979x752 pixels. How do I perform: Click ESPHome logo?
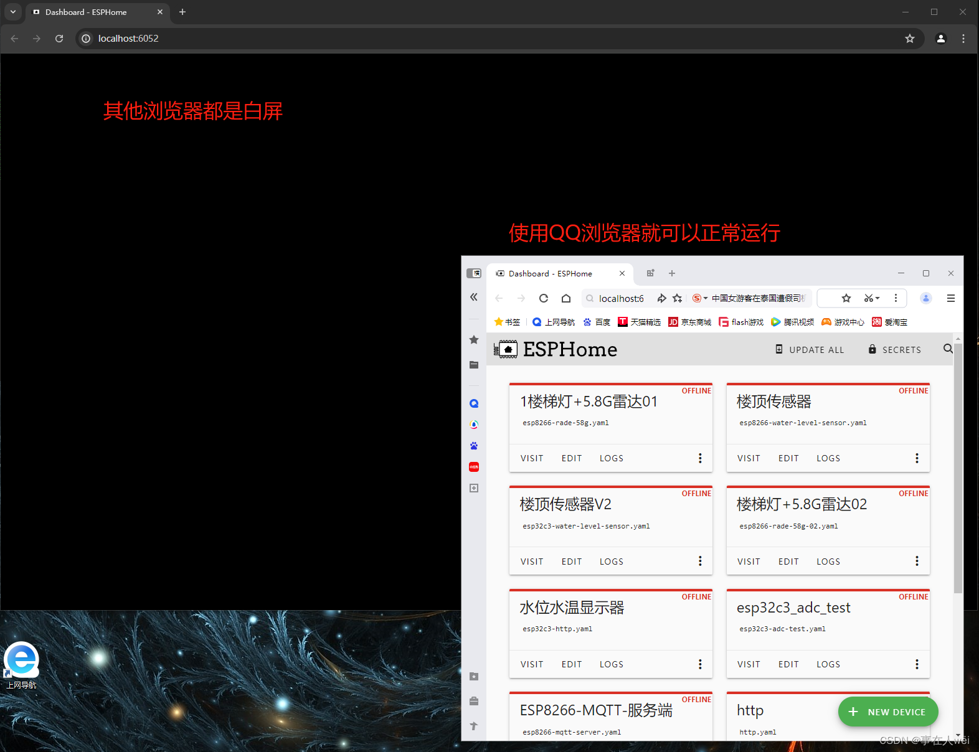pos(556,349)
